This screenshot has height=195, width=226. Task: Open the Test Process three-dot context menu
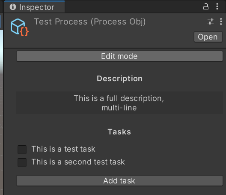pos(221,22)
